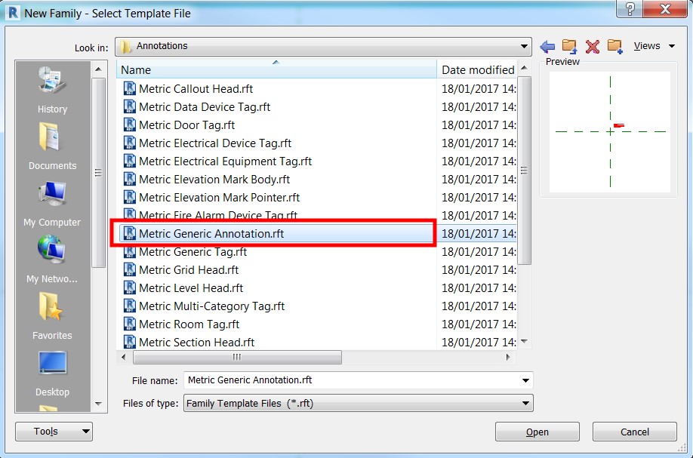The image size is (693, 458).
Task: Sort files by Name column header
Action: 277,69
